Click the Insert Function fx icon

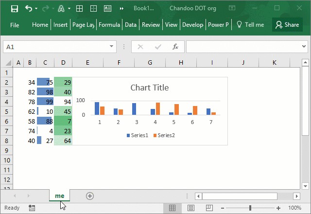pyautogui.click(x=175, y=47)
